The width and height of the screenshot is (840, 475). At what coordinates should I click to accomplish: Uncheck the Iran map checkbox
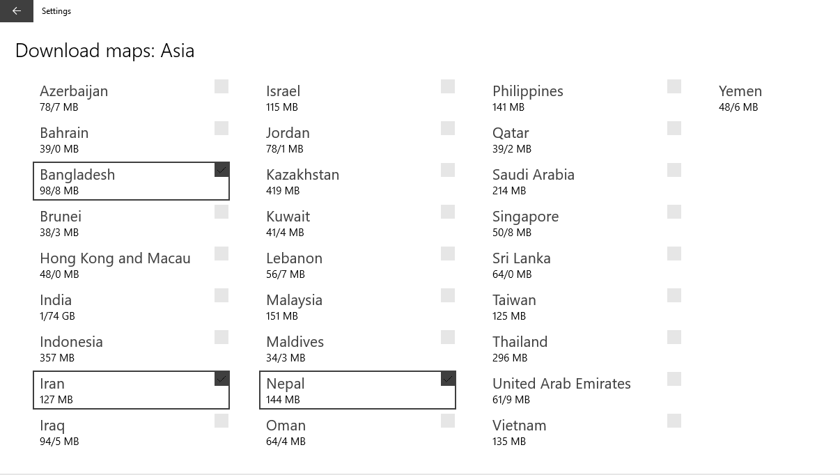221,379
